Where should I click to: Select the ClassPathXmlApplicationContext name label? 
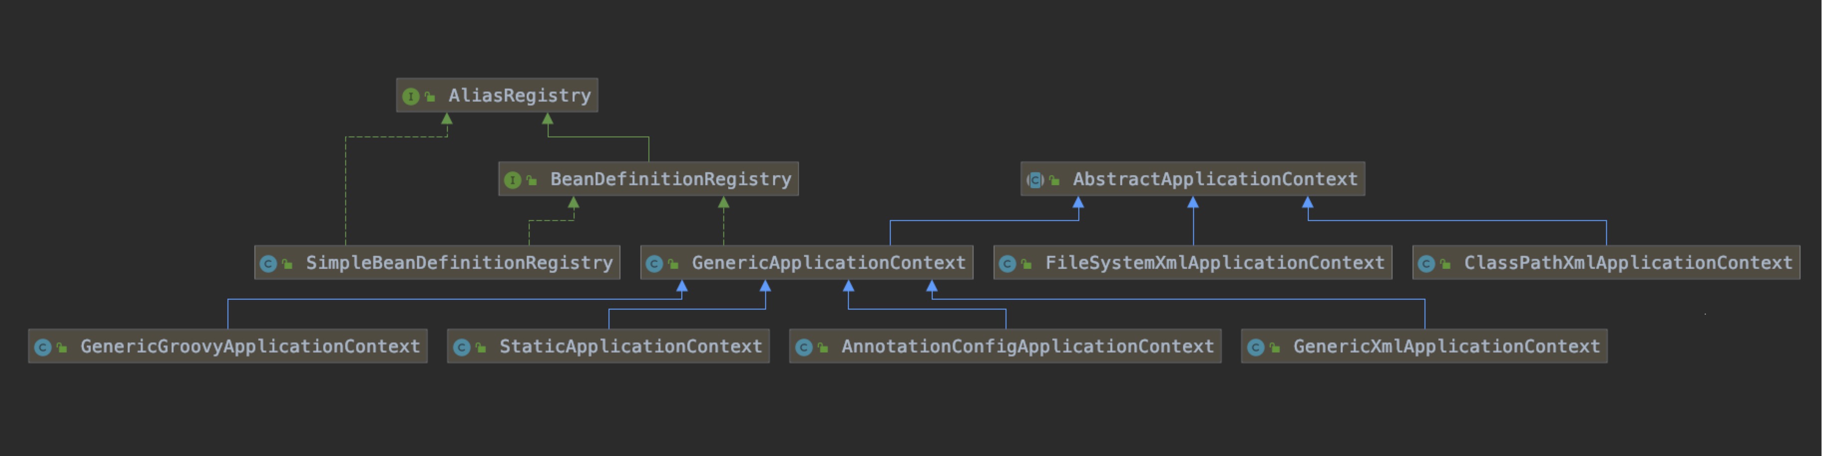(1628, 263)
